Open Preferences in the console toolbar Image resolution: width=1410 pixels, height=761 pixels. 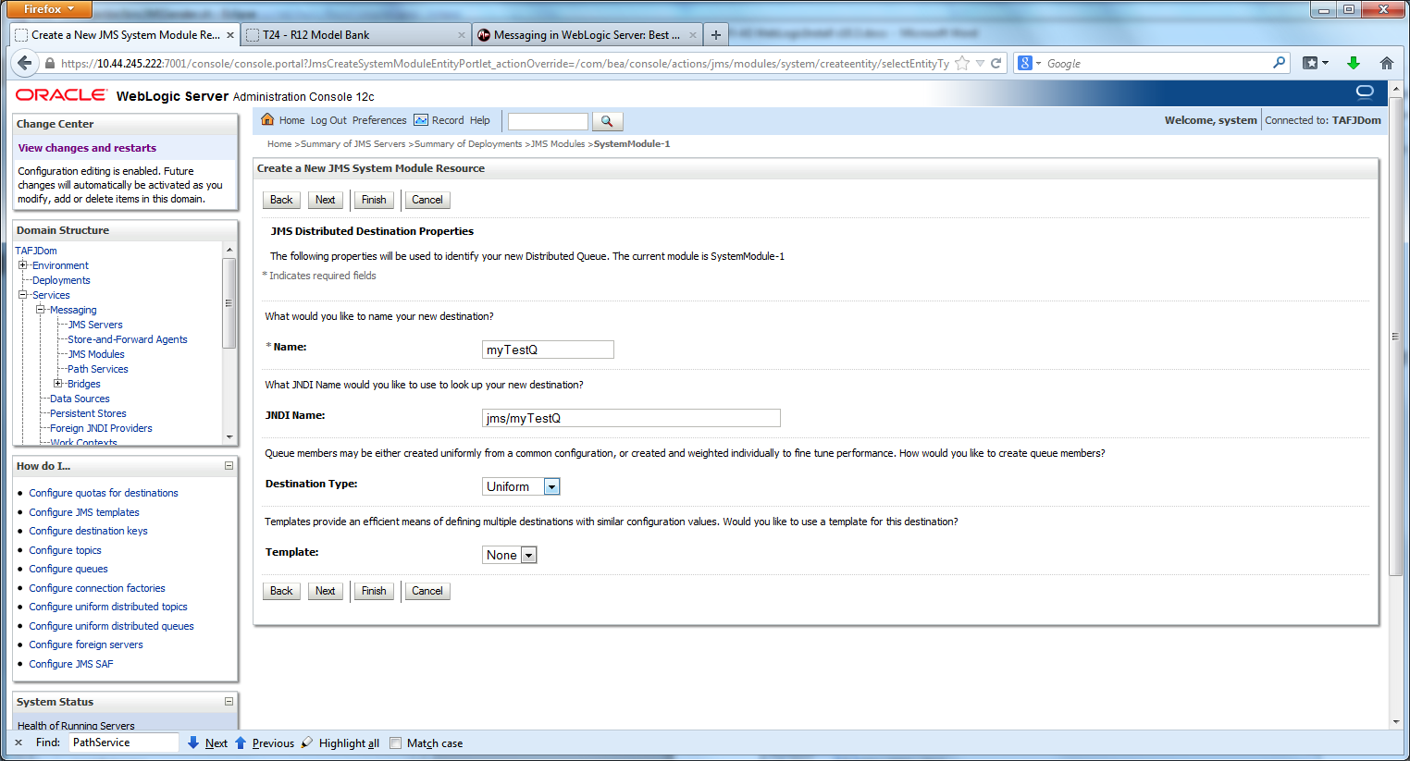coord(379,120)
